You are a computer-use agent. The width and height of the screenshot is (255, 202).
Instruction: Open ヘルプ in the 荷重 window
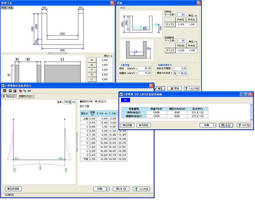pos(192,88)
